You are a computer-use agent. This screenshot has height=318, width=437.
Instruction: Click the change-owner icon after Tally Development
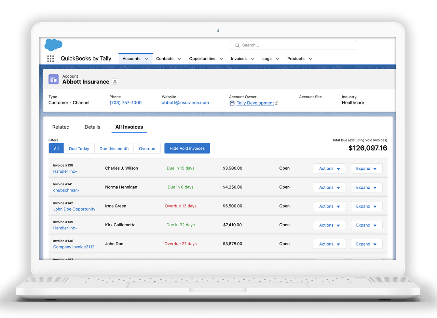[x=277, y=103]
